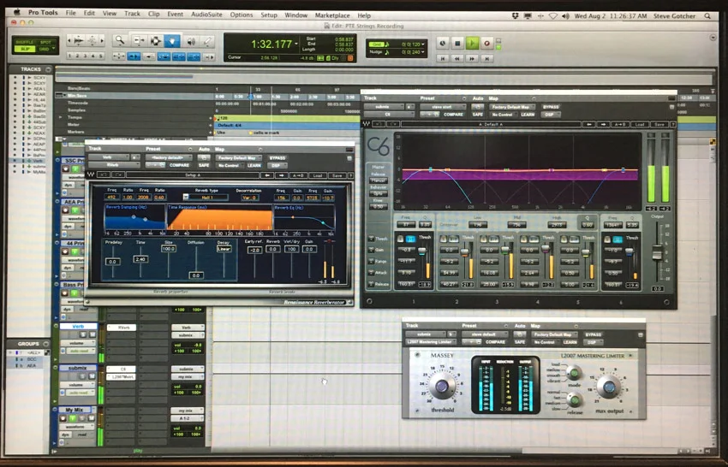Click the green Play transport button

[x=472, y=44]
